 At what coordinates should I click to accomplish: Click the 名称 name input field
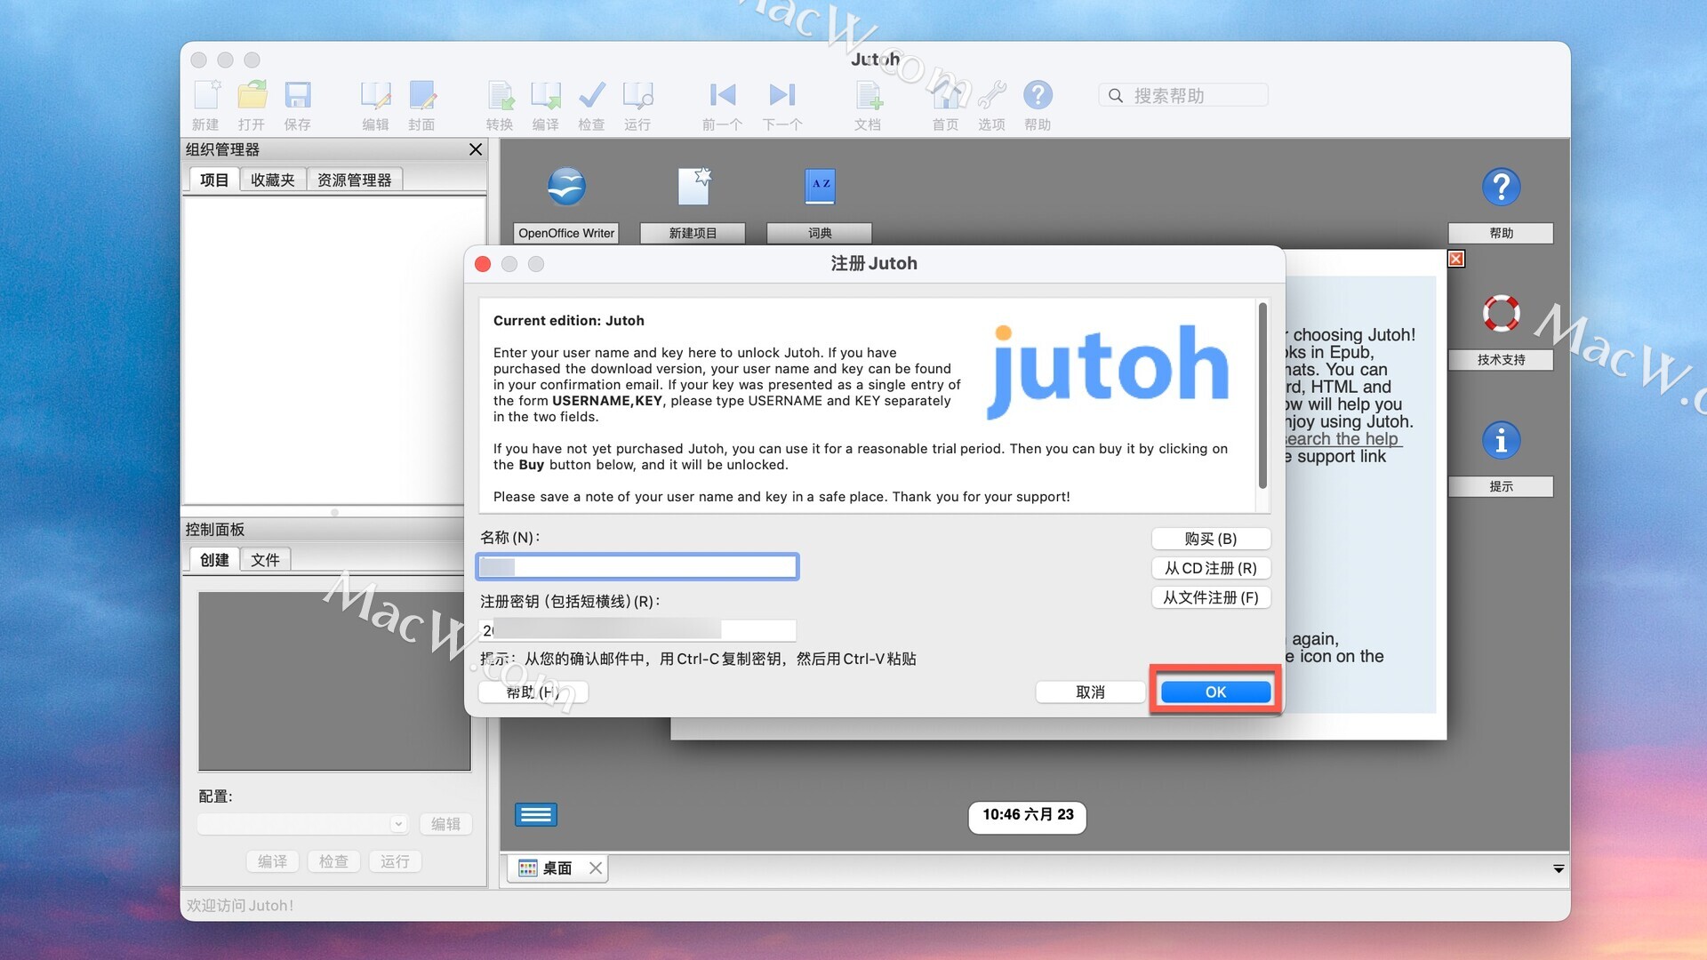click(x=637, y=567)
